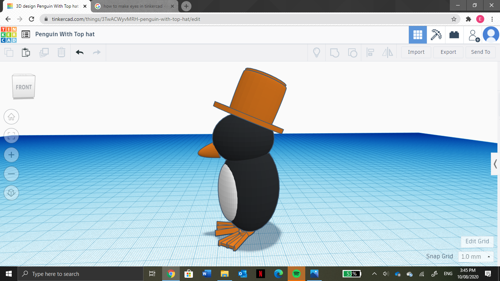
Task: Click the browser address bar URL
Action: [126, 19]
